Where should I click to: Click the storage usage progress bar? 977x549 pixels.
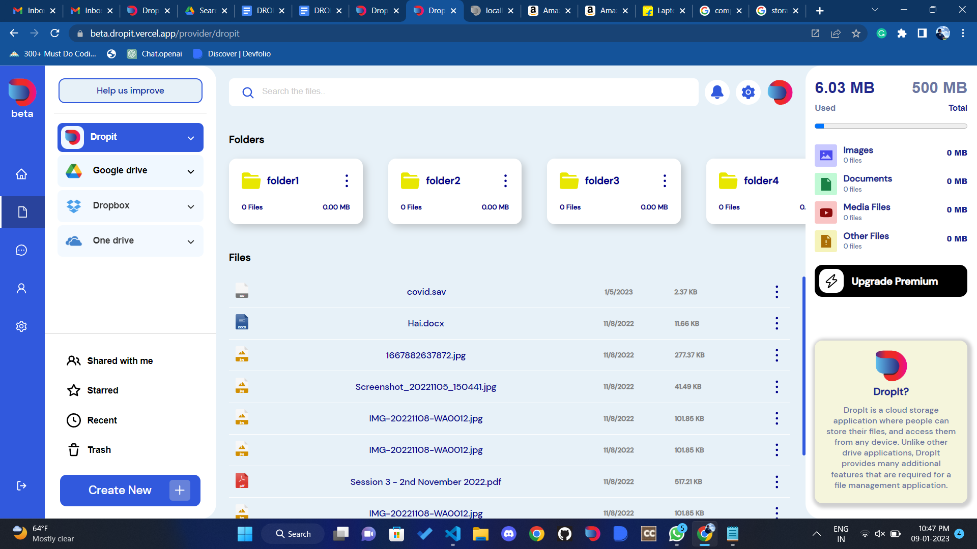(890, 126)
